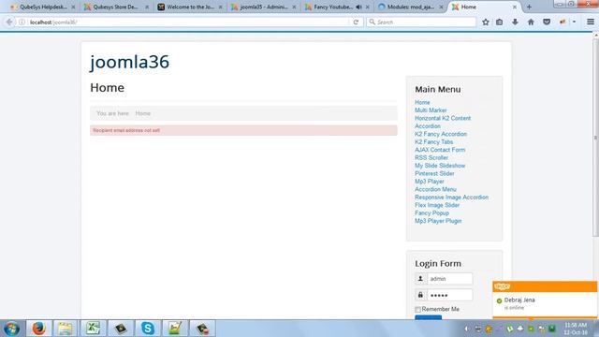Open the Accordion Menu link
The height and width of the screenshot is (337, 599).
tap(435, 189)
